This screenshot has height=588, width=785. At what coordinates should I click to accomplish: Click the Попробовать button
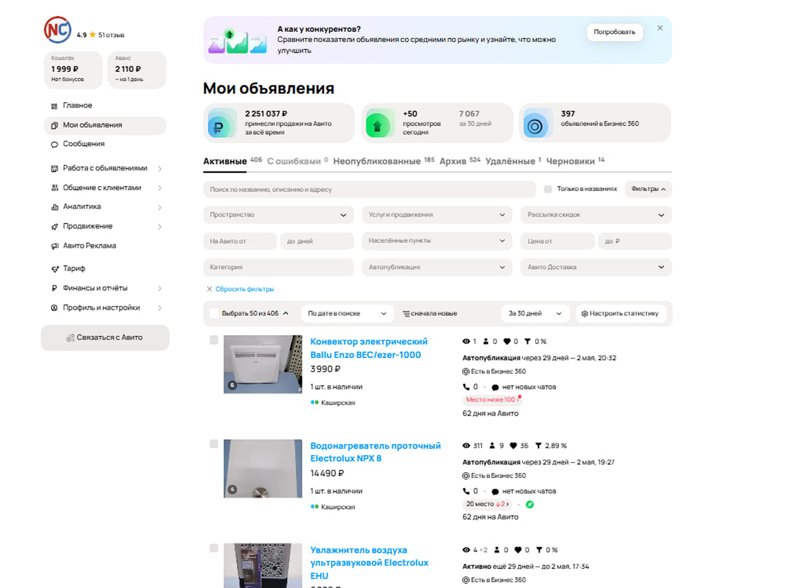pyautogui.click(x=615, y=32)
